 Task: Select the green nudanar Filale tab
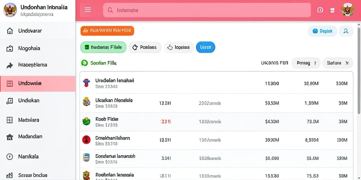tap(103, 47)
